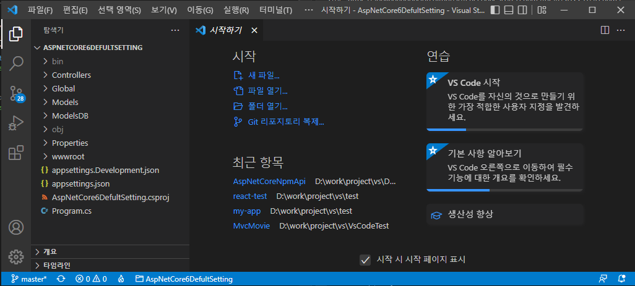
Task: Click the VS Code logo in title bar
Action: point(12,10)
